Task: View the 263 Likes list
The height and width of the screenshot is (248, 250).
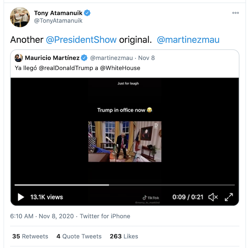Action: [124, 236]
